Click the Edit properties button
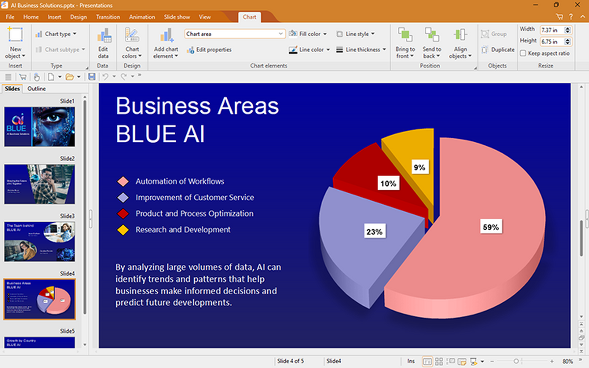The height and width of the screenshot is (368, 589). 209,50
